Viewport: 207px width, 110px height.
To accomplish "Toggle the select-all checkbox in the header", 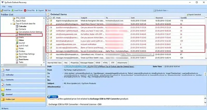I will tap(48, 18).
